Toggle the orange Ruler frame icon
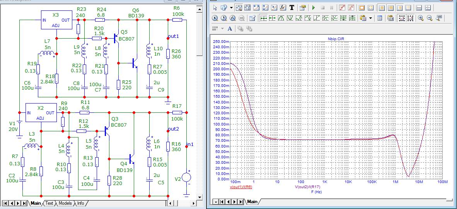 point(362,8)
